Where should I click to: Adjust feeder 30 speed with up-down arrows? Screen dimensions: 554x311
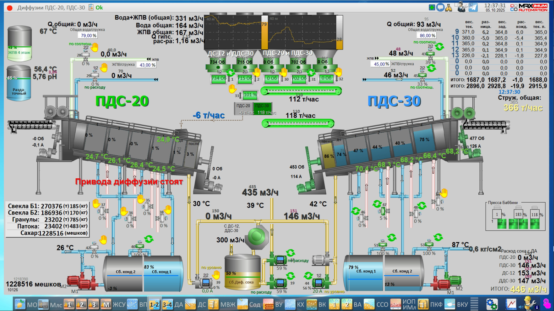coord(282,79)
